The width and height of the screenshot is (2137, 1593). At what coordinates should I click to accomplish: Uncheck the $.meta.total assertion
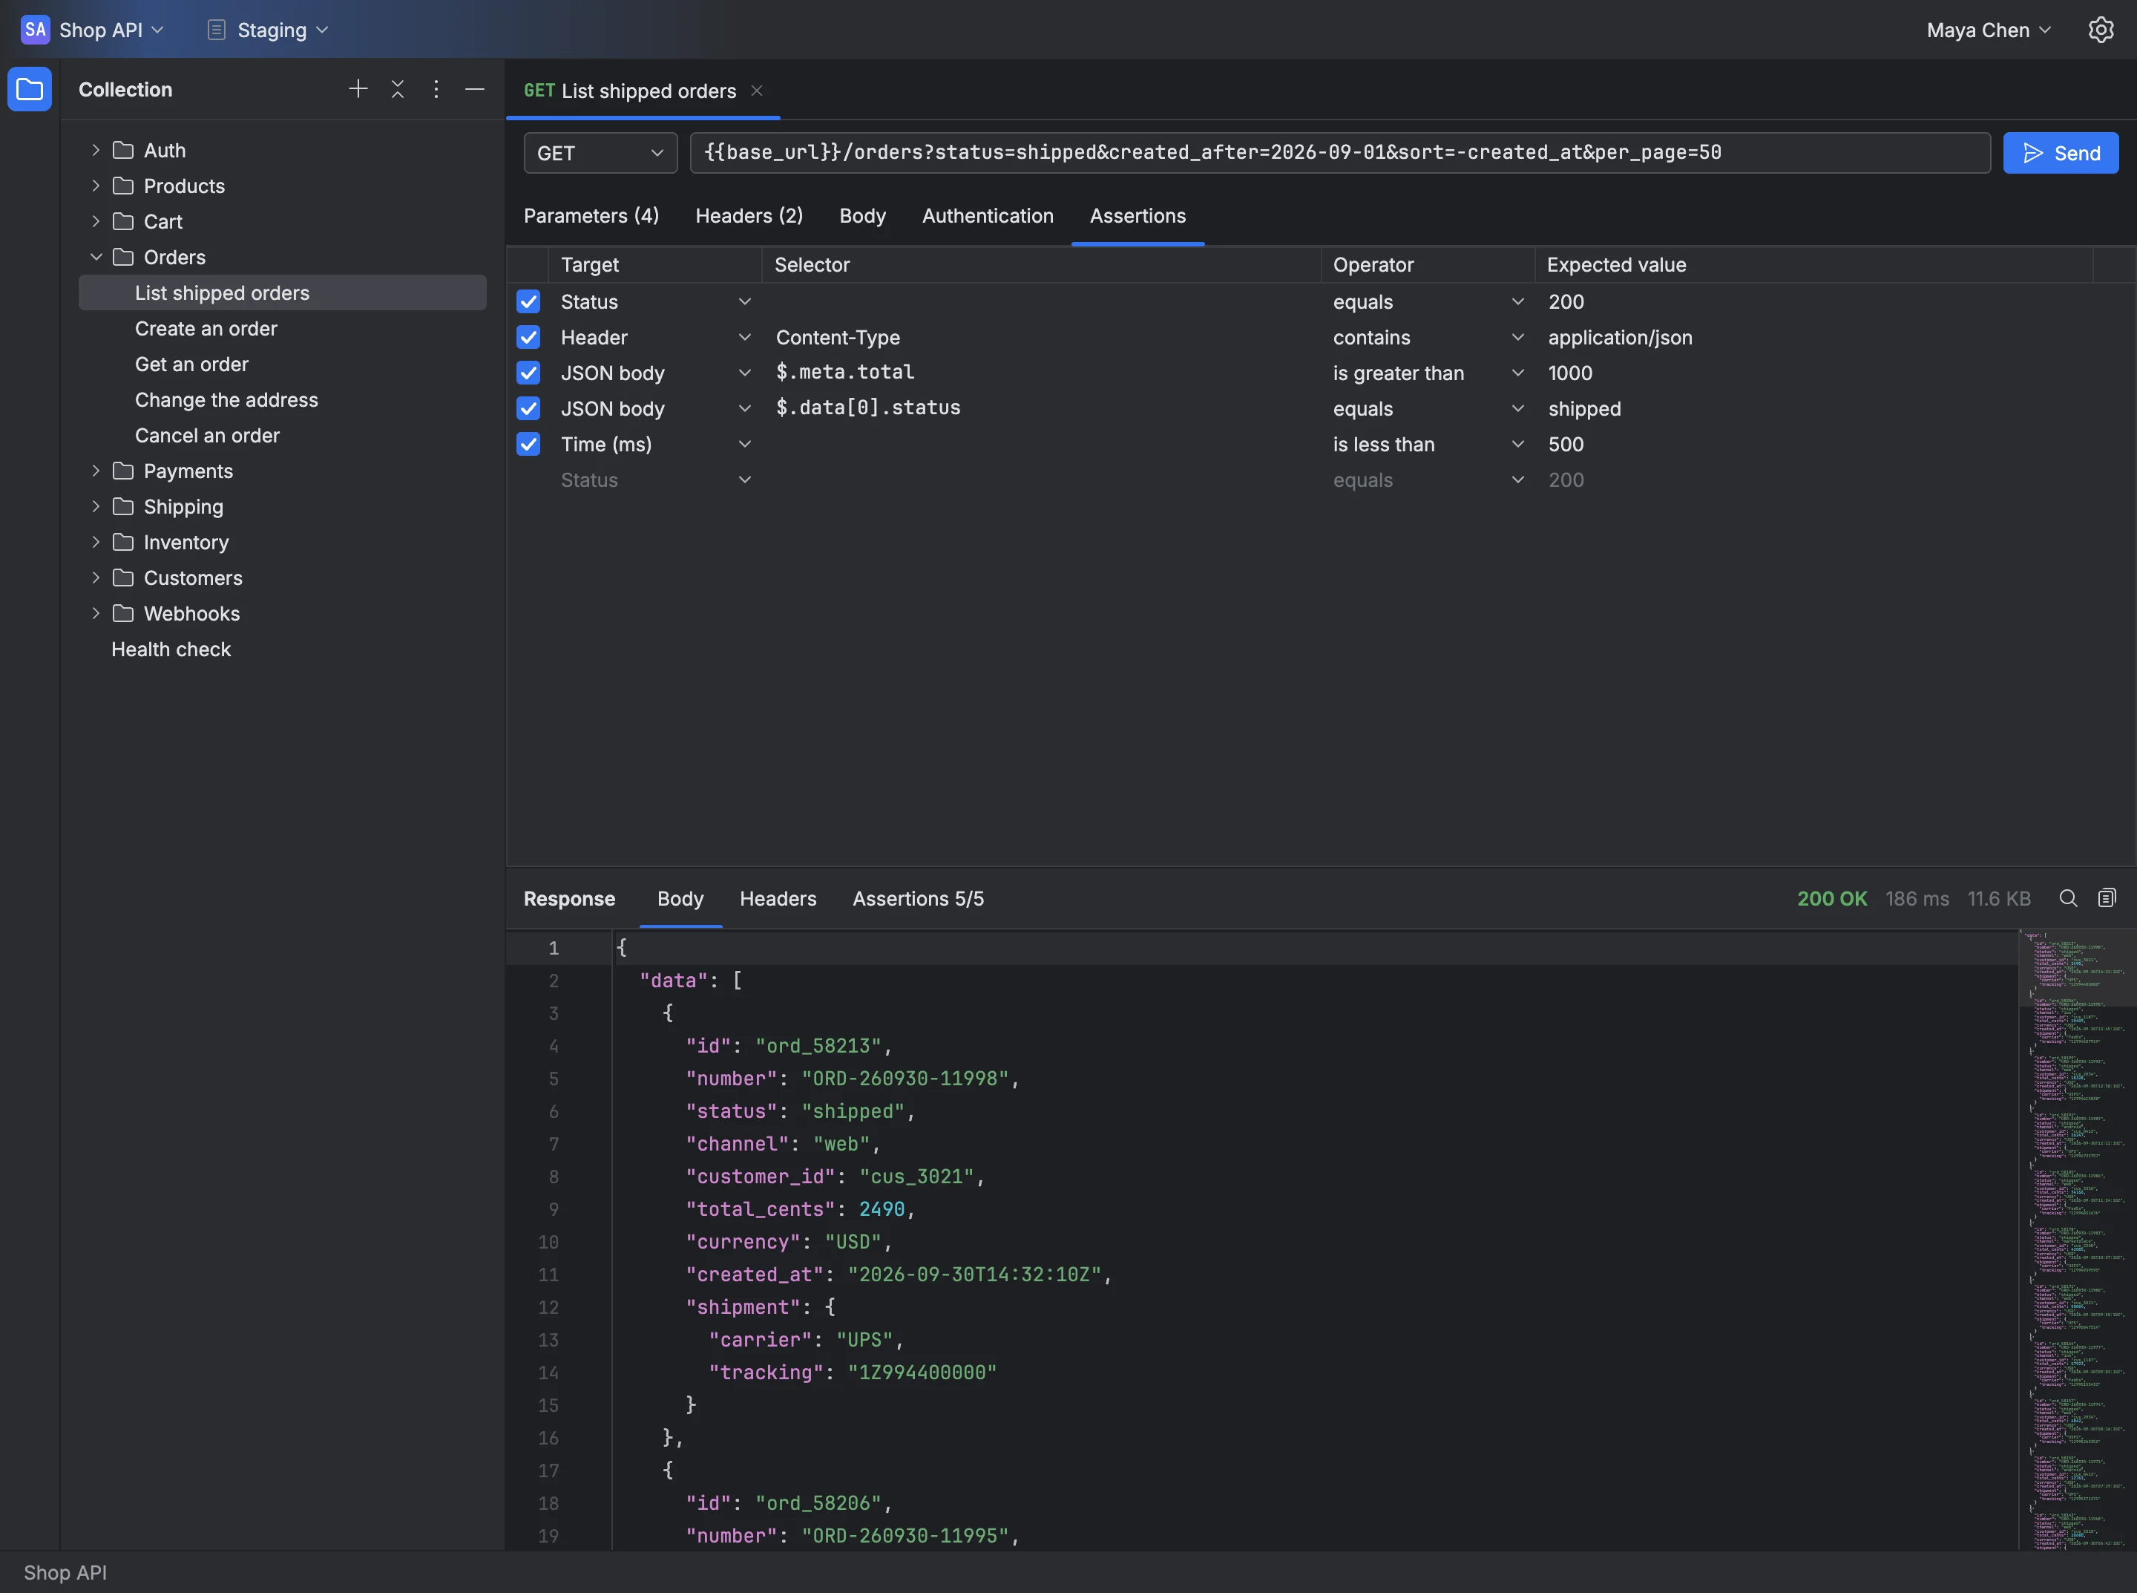click(528, 373)
